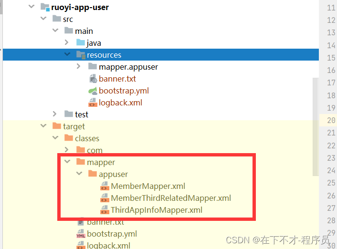Select ThirdAppInfoMapper.xml in the tree
337x249 pixels.
point(157,210)
